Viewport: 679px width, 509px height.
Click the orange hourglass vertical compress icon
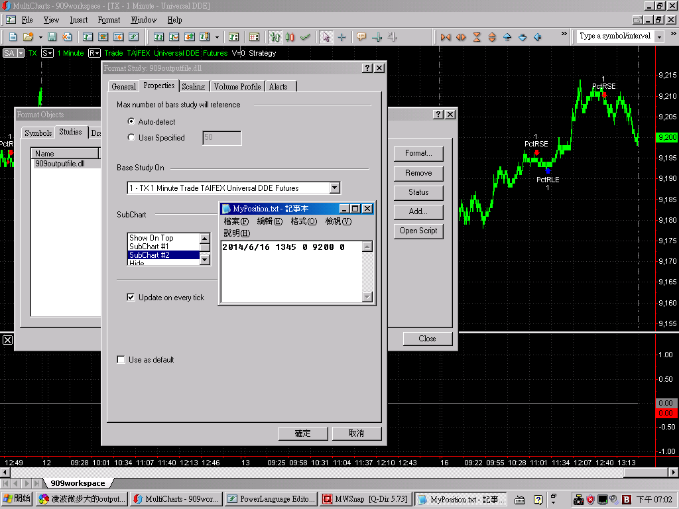[x=477, y=37]
